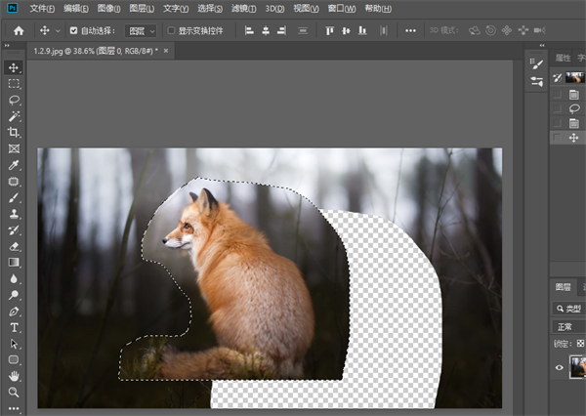Select the Magic Wand tool

pyautogui.click(x=14, y=116)
